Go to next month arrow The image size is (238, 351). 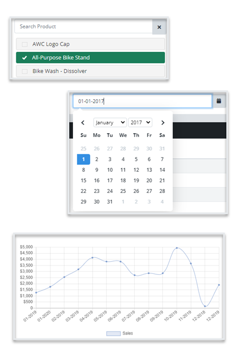coord(163,123)
